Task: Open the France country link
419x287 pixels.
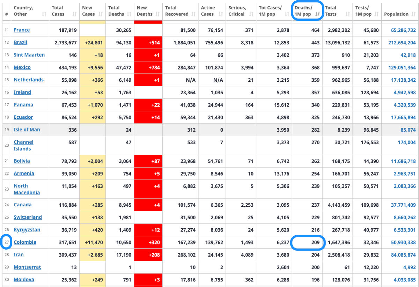Action: pos(22,30)
